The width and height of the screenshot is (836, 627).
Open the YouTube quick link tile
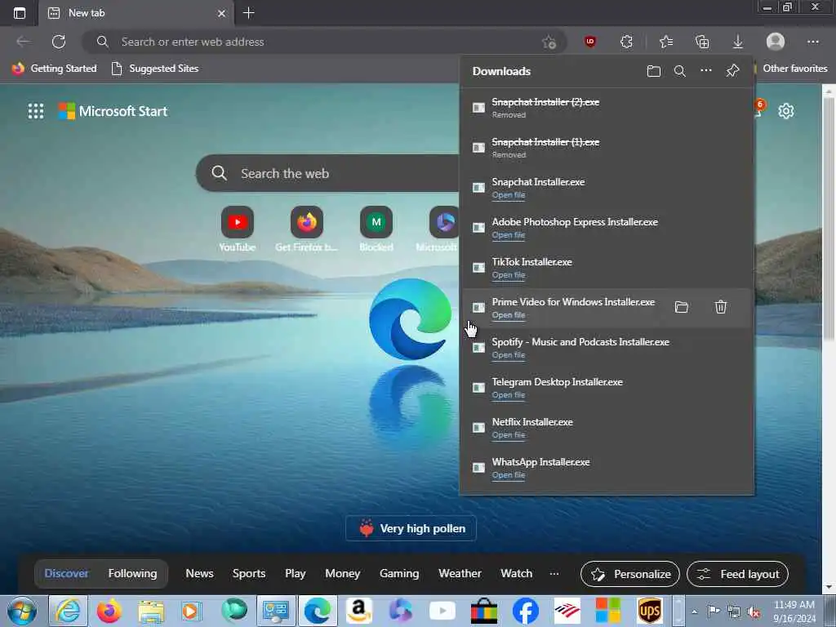238,229
